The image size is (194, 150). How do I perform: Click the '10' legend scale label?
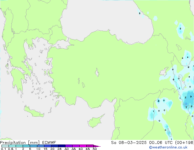(x=38, y=149)
